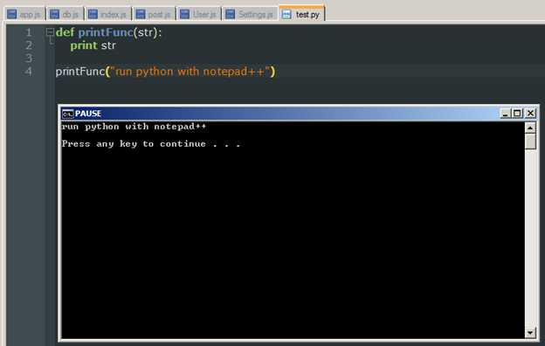Viewport: 545px width, 346px height.
Task: Click line number 4 in the margin
Action: (29, 72)
